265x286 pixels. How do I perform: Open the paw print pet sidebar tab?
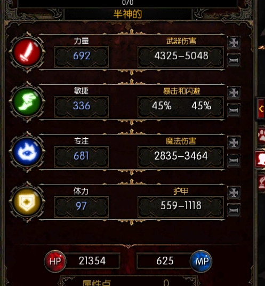coord(261,136)
